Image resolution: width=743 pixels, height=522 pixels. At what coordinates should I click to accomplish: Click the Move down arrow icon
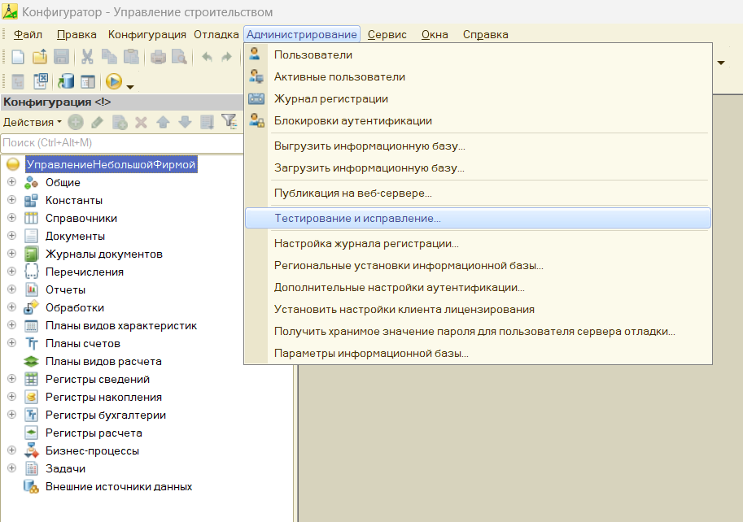point(185,122)
